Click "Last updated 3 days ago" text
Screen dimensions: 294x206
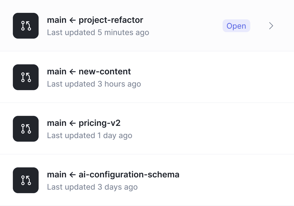[x=92, y=187]
